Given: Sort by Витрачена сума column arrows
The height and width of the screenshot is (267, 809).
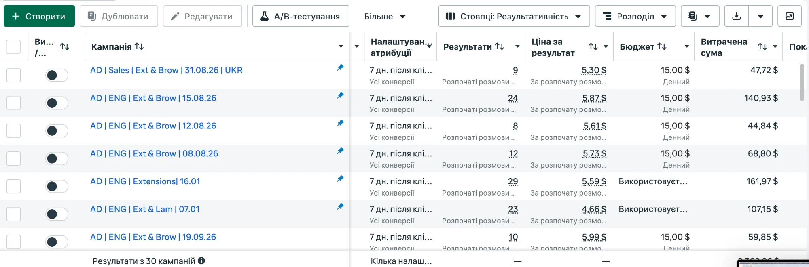Looking at the screenshot, I should [762, 47].
